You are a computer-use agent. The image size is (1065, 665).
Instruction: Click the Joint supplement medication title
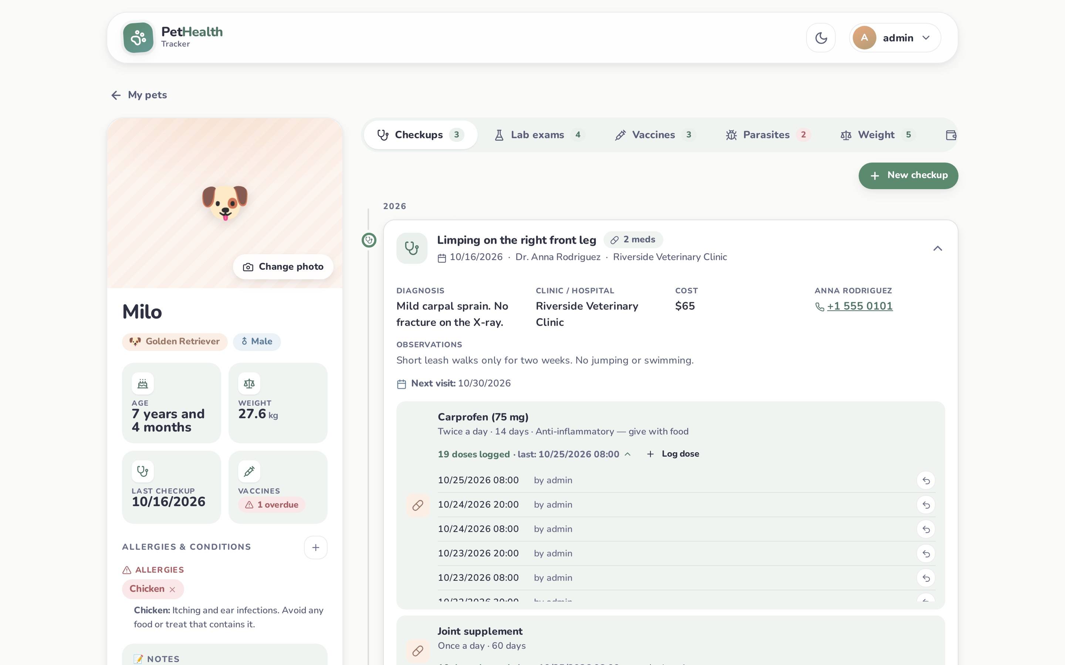[480, 632]
